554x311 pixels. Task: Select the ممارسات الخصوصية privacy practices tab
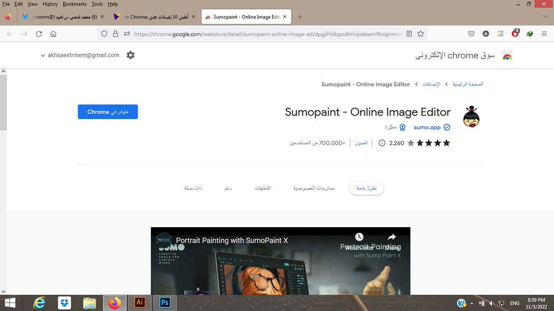tap(314, 188)
